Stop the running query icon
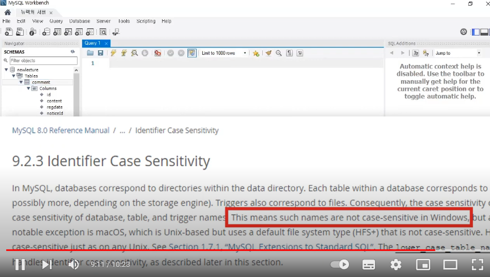The image size is (490, 277). point(144,53)
